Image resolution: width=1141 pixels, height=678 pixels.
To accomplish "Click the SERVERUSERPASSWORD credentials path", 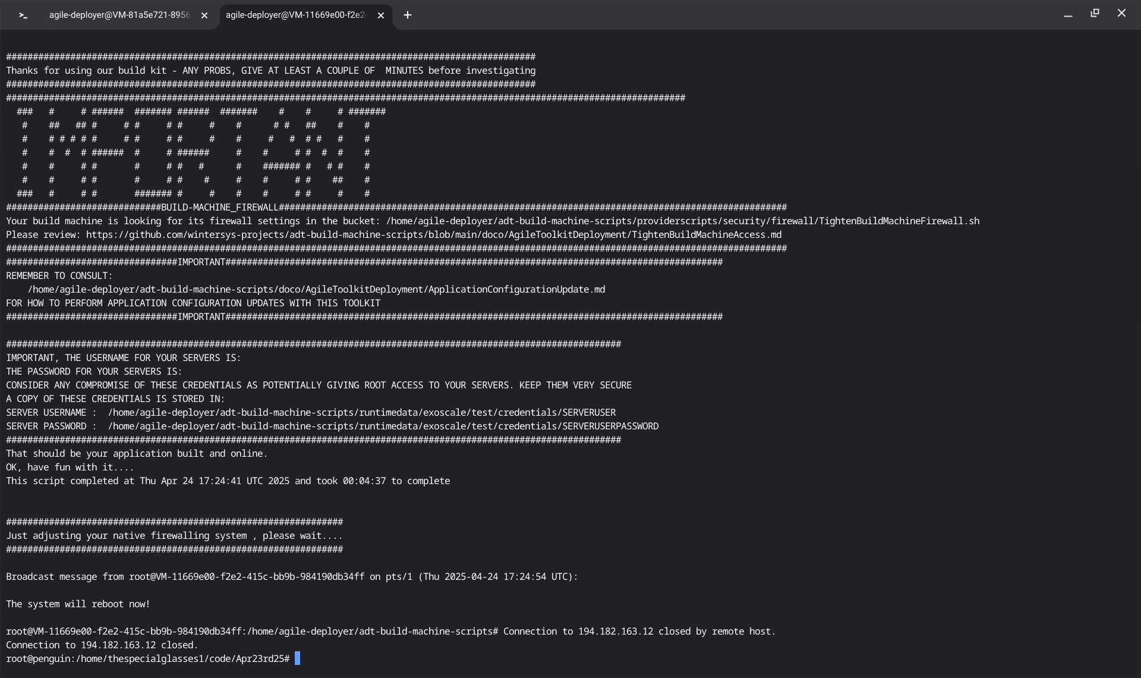I will (x=383, y=426).
